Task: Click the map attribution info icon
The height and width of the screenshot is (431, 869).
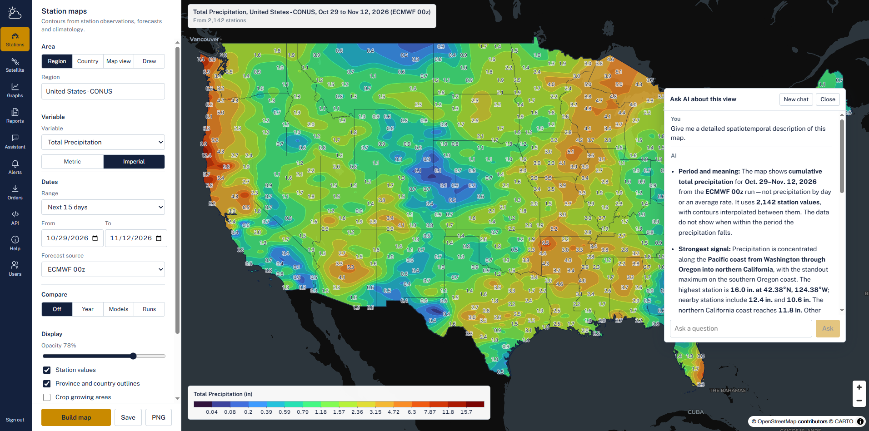Action: pos(860,421)
